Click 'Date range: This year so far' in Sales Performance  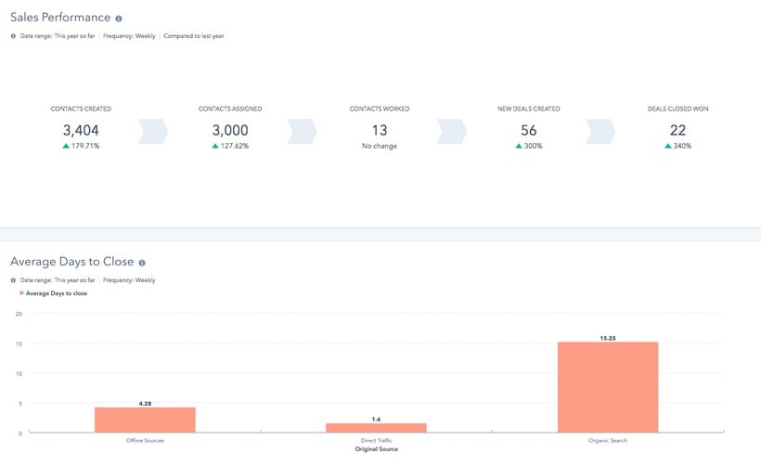point(58,36)
